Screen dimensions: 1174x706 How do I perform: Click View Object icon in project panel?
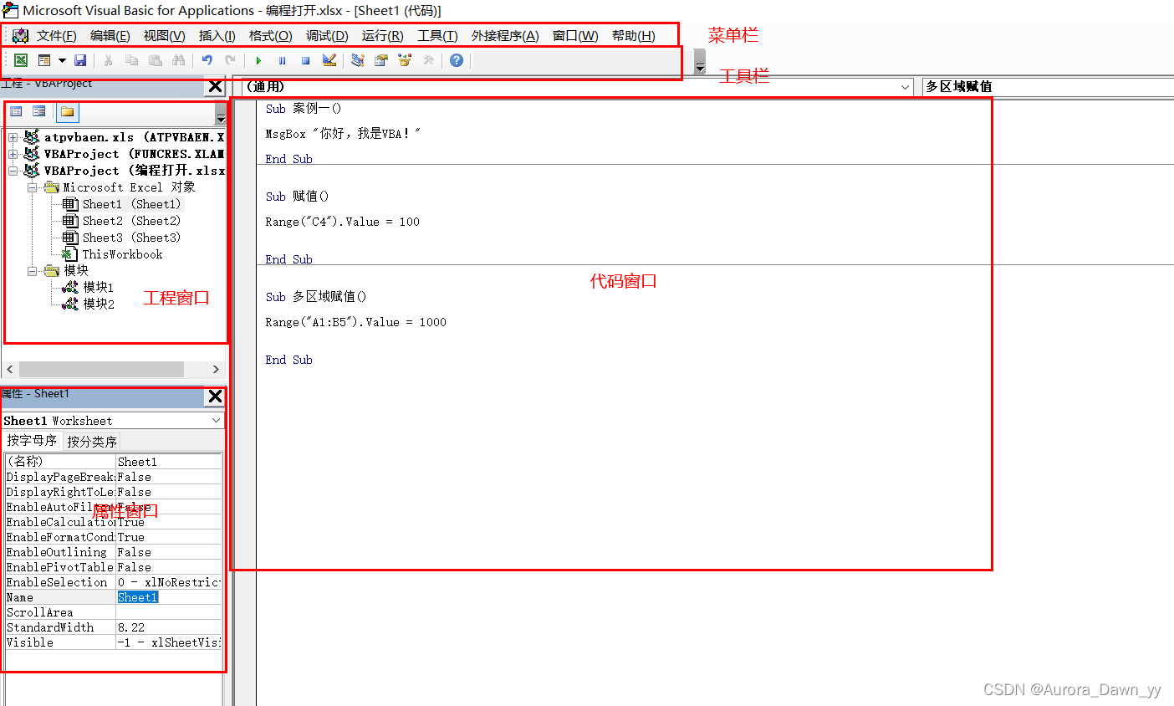click(39, 112)
